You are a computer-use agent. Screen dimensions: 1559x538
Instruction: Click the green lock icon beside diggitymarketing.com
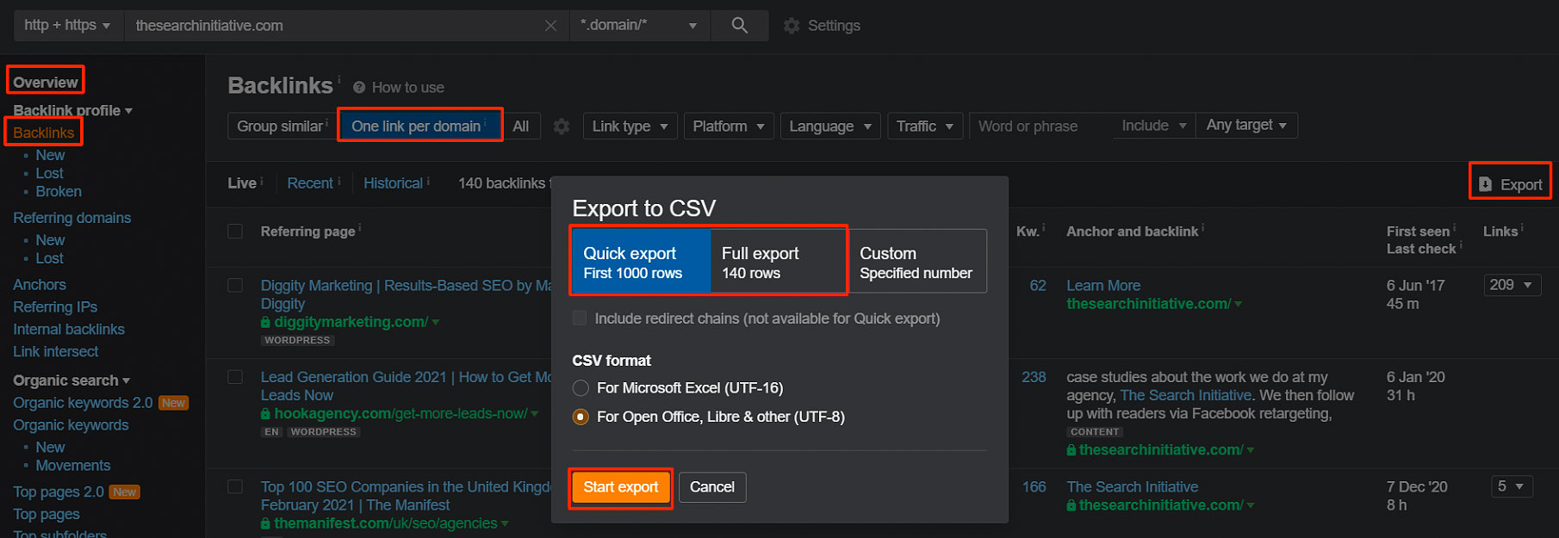pyautogui.click(x=266, y=322)
